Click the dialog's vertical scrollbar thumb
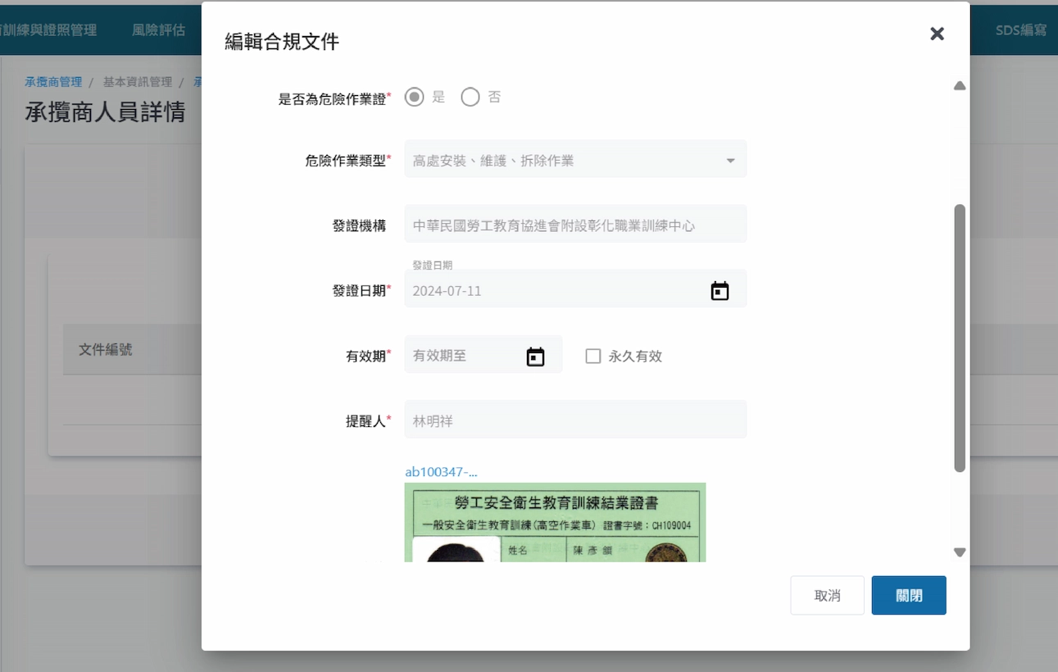 coord(960,338)
